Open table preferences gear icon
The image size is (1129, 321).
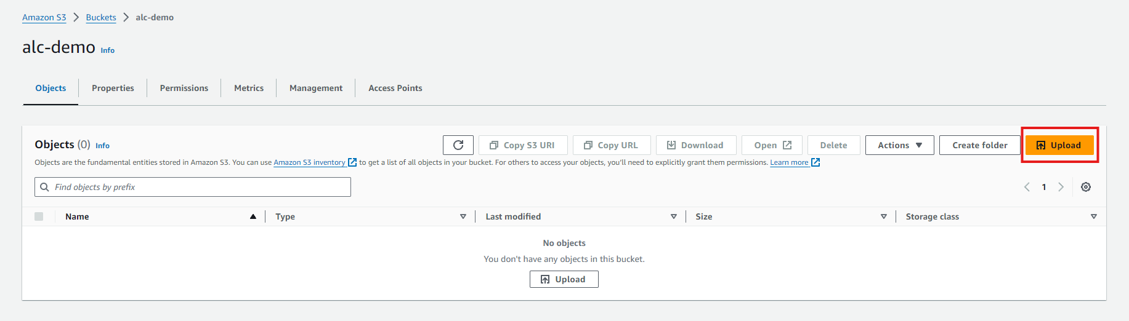pos(1086,187)
